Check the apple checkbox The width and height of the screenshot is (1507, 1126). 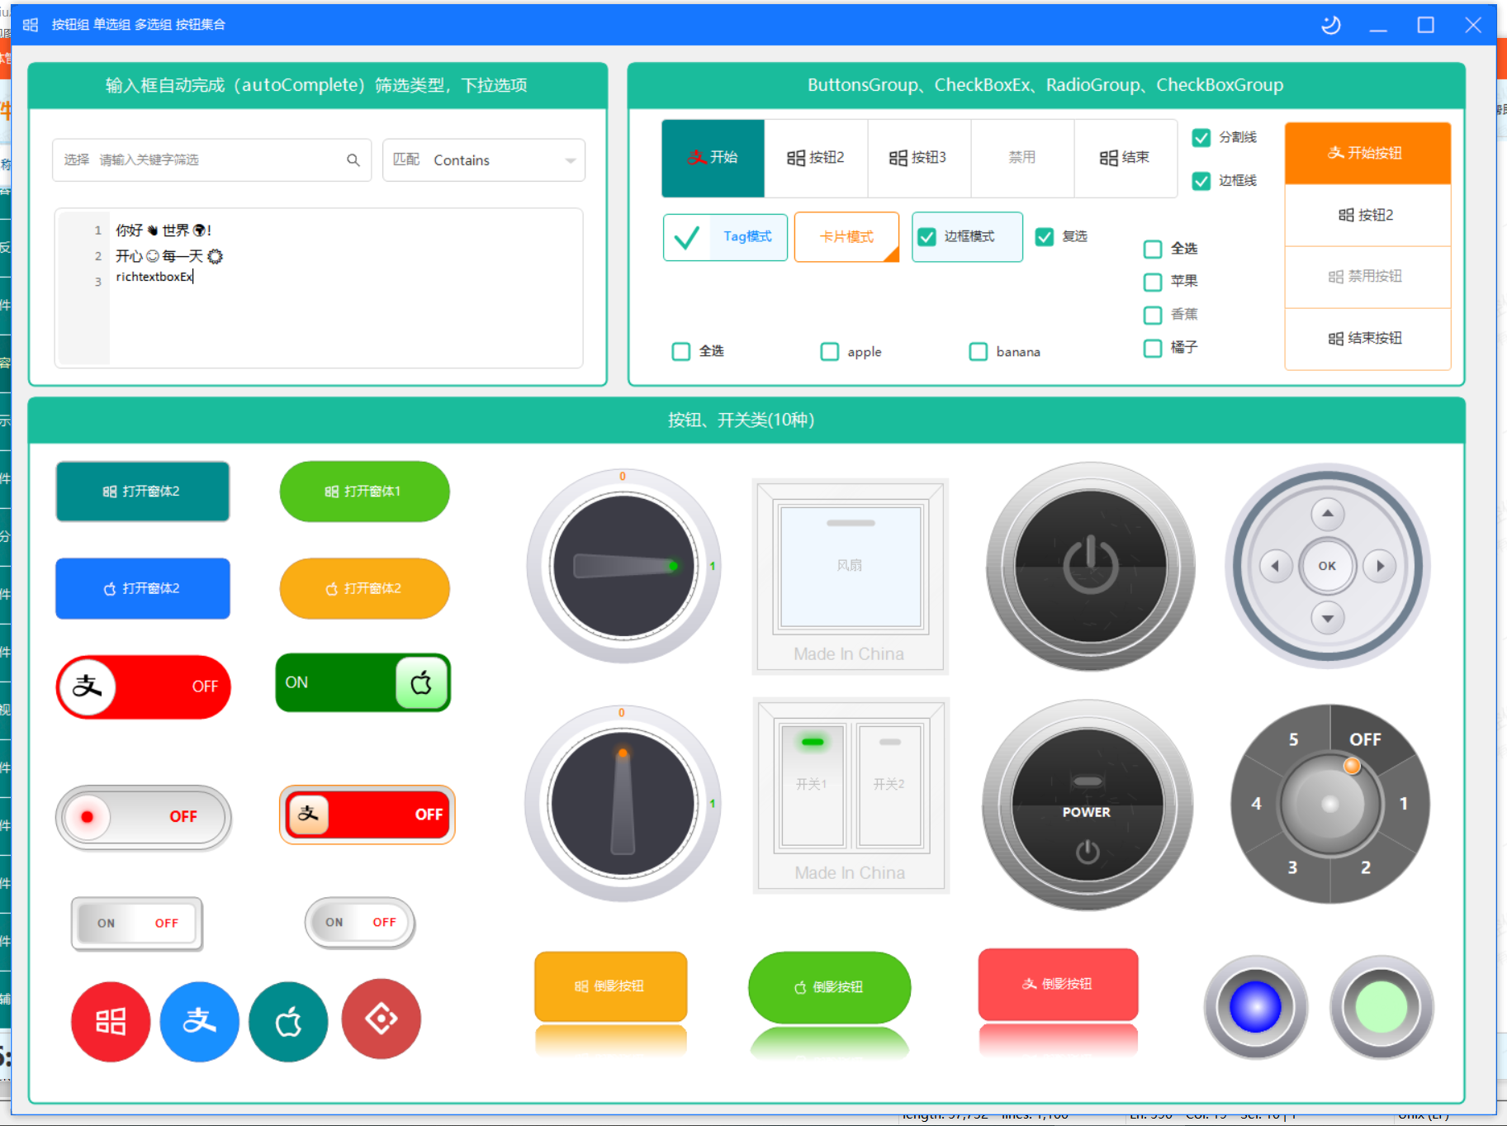click(830, 352)
